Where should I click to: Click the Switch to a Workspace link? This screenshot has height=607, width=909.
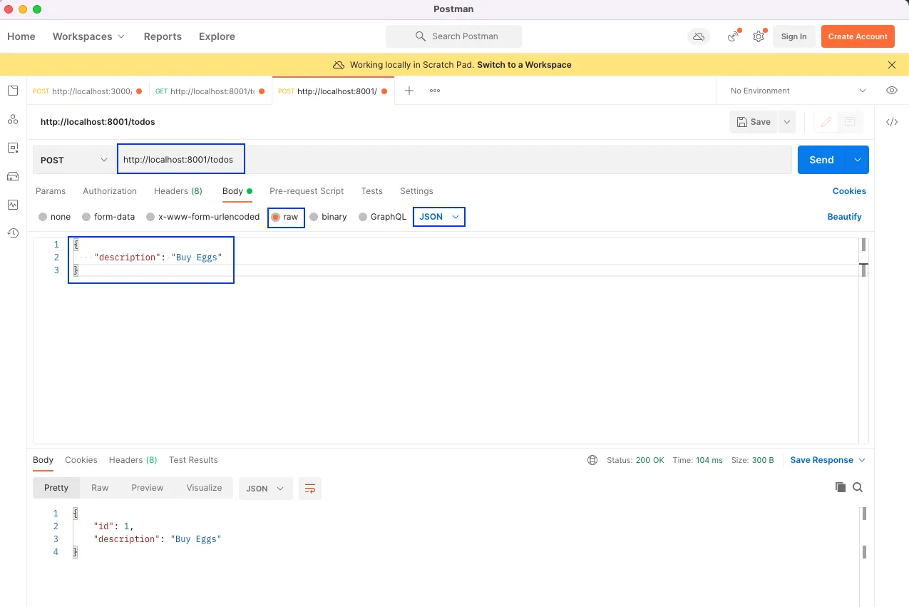point(524,65)
